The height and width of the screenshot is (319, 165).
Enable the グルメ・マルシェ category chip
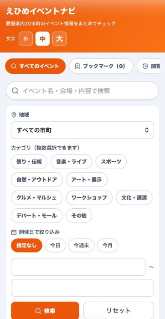point(36,197)
